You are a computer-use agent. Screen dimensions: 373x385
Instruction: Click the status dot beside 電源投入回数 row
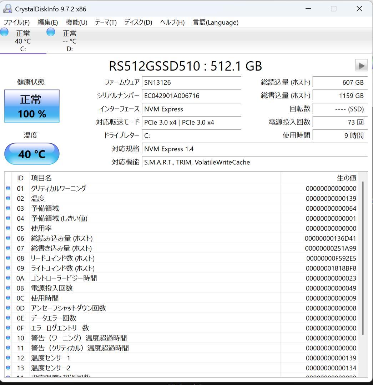coord(8,288)
